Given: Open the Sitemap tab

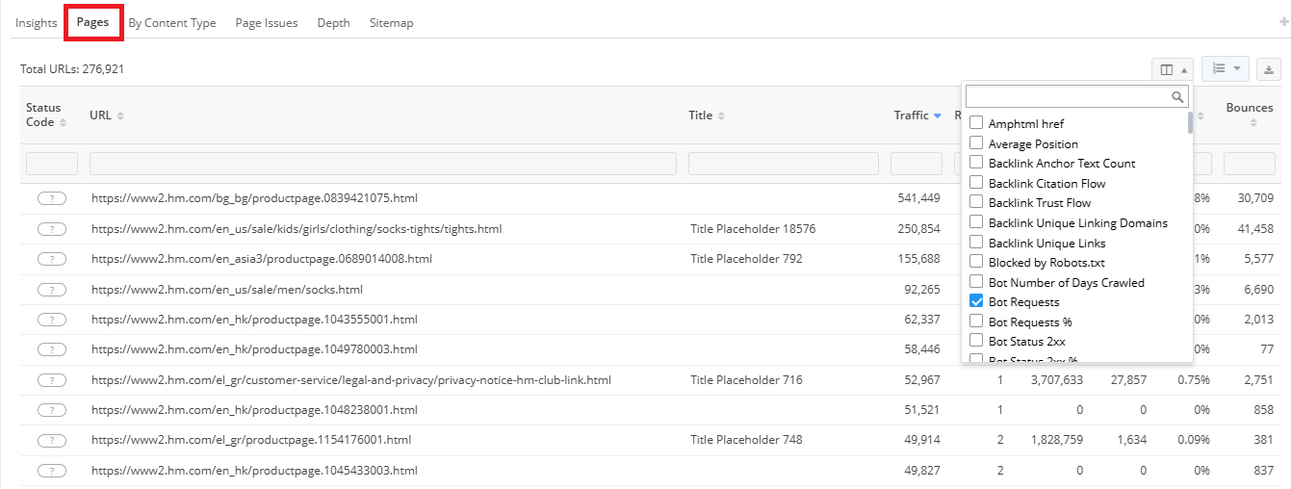Looking at the screenshot, I should click(x=391, y=23).
